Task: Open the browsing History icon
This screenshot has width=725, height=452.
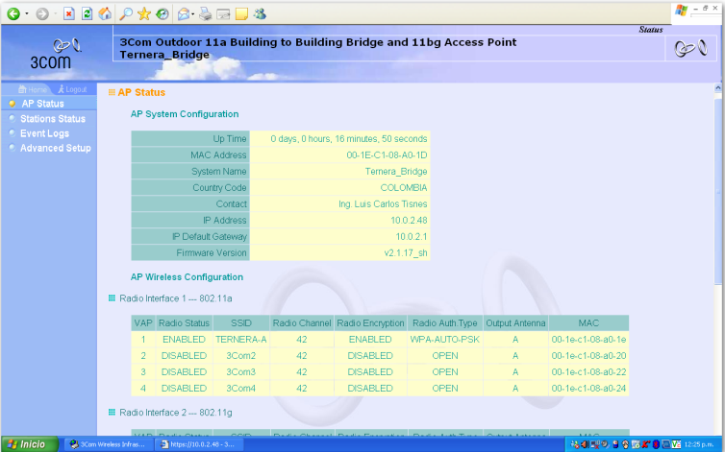Action: [162, 14]
